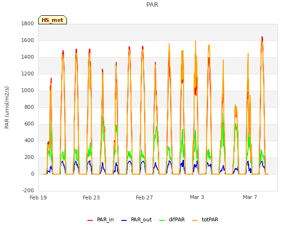Click the 400 y-axis tick label
This screenshot has height=229, width=306.
pos(29,141)
